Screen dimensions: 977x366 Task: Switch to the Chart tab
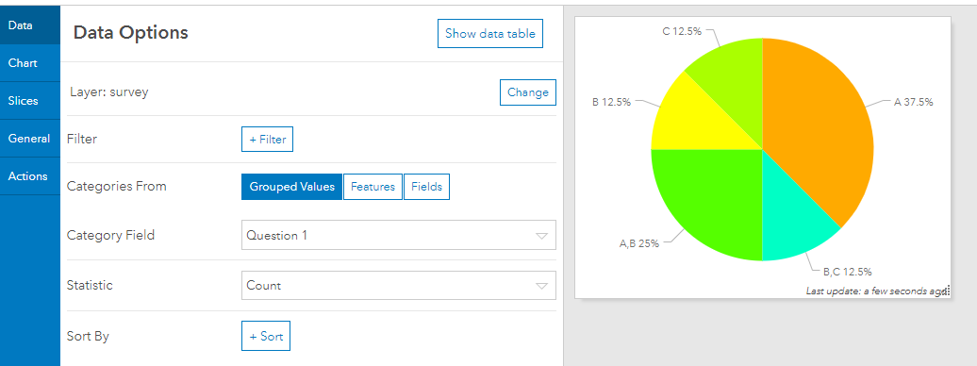click(x=30, y=63)
